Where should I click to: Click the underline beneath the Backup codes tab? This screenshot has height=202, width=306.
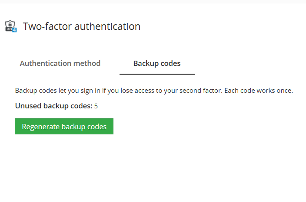pos(157,74)
